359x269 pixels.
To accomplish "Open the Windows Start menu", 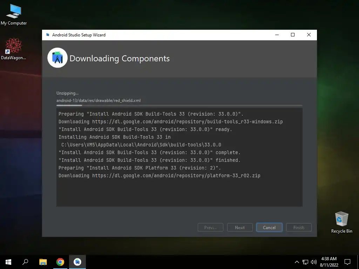I will coord(8,262).
